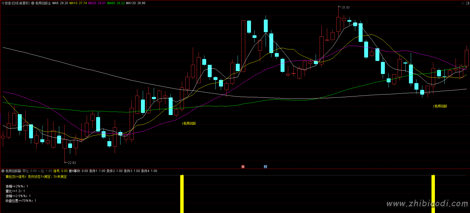This screenshot has width=470, height=213.
Task: Click the 涨幅>=2%%: 1 condition line
Action: point(17,186)
